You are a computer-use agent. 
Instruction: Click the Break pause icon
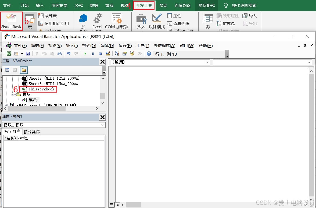click(x=93, y=54)
